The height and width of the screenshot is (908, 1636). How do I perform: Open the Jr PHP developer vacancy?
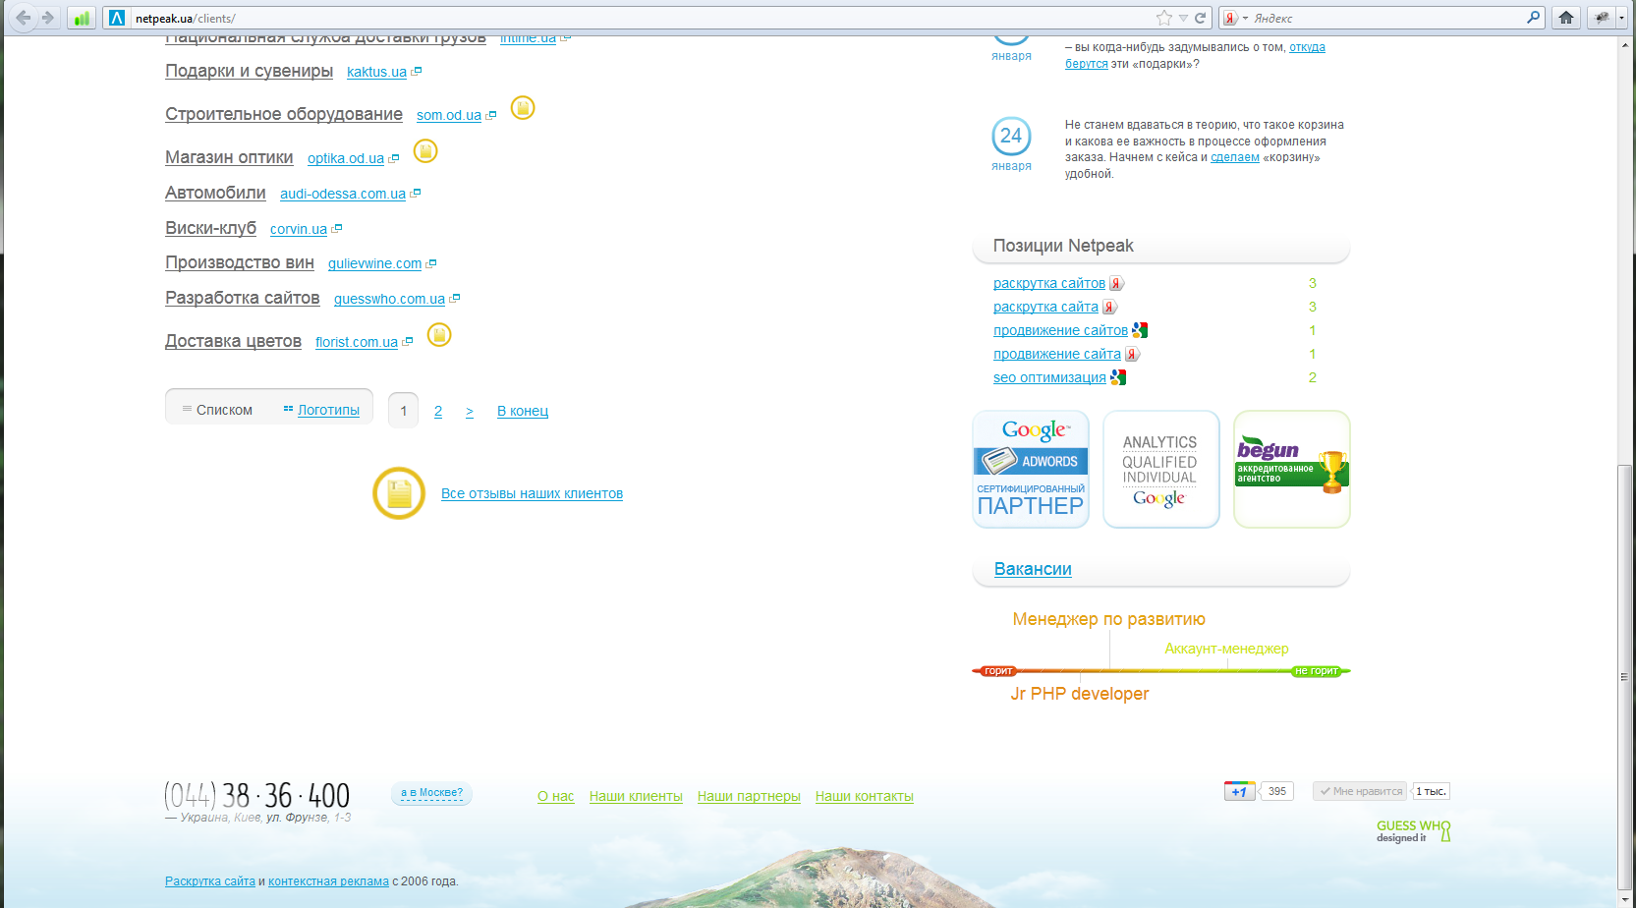1079,694
